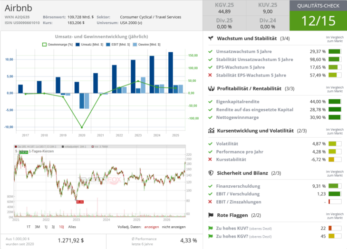Click the checkmark beside Eigenkapitalrendite
The image size is (347, 249).
point(210,102)
